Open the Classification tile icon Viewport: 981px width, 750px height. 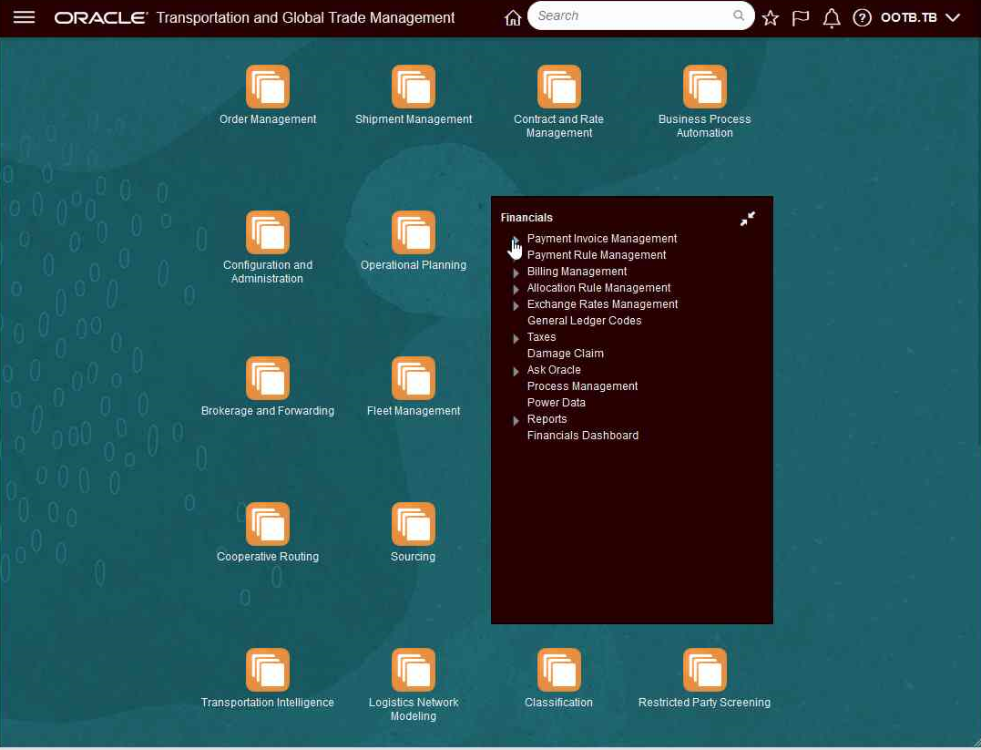[558, 670]
